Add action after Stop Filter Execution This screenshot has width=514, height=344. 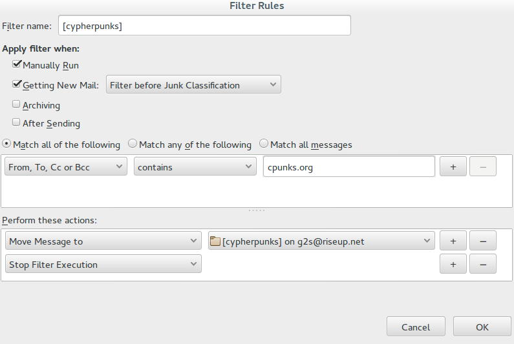click(453, 264)
